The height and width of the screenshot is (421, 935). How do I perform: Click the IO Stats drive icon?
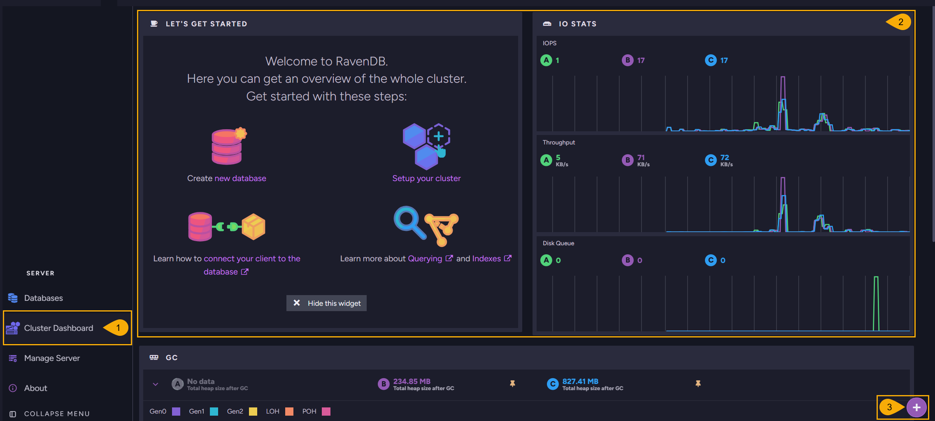(x=547, y=24)
